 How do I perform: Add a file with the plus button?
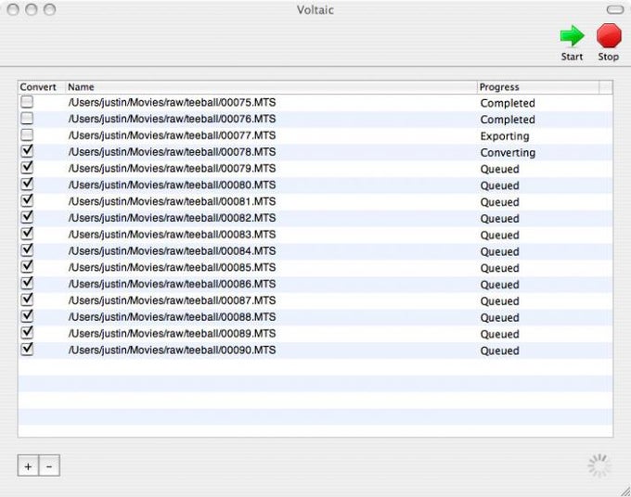tap(28, 465)
